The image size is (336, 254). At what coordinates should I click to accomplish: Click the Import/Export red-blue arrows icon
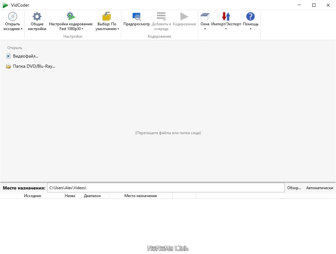click(226, 16)
